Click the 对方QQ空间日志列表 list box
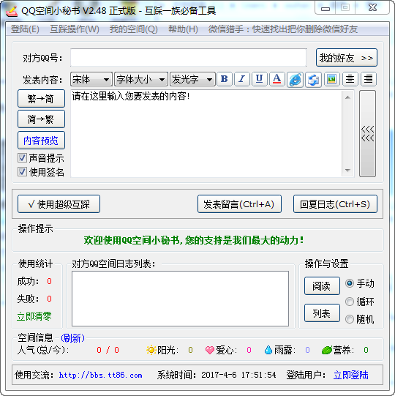Image resolution: width=395 pixels, height=396 pixels. click(180, 299)
